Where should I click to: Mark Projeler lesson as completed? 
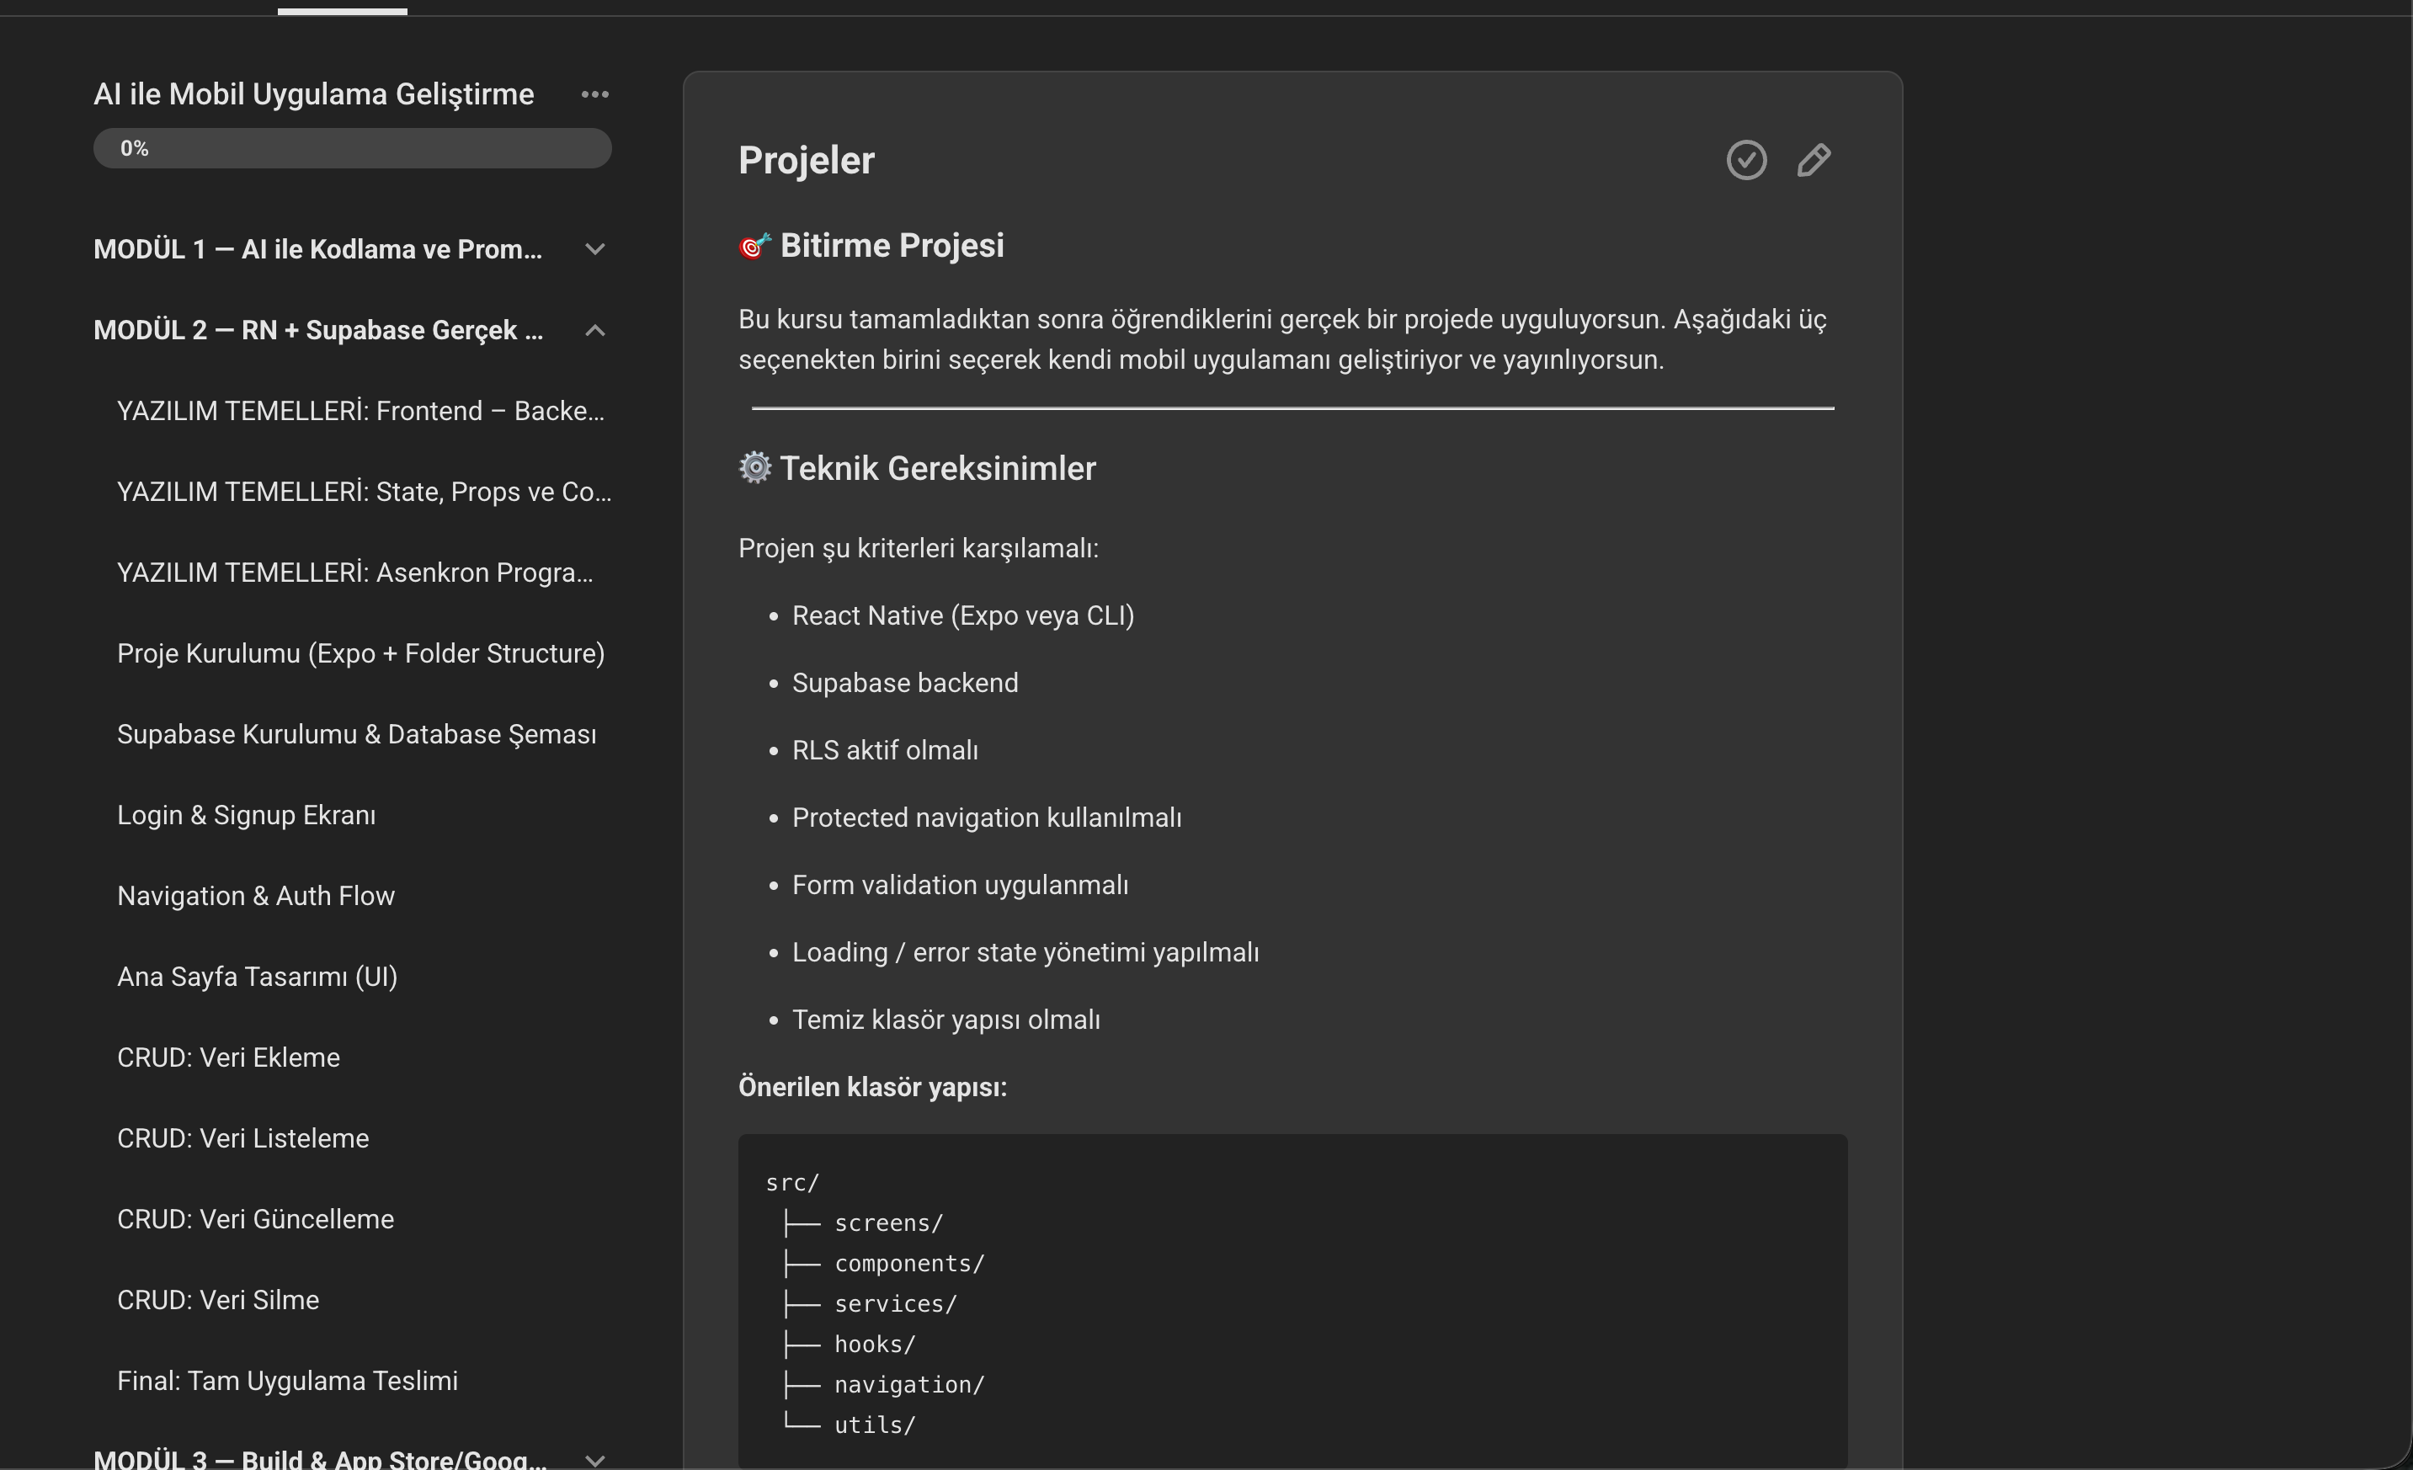[1746, 160]
